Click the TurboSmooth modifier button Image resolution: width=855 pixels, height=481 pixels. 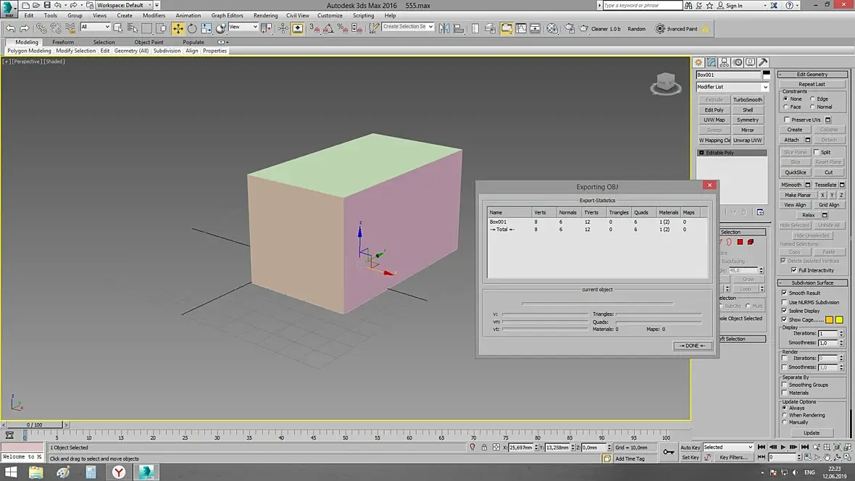[x=747, y=100]
